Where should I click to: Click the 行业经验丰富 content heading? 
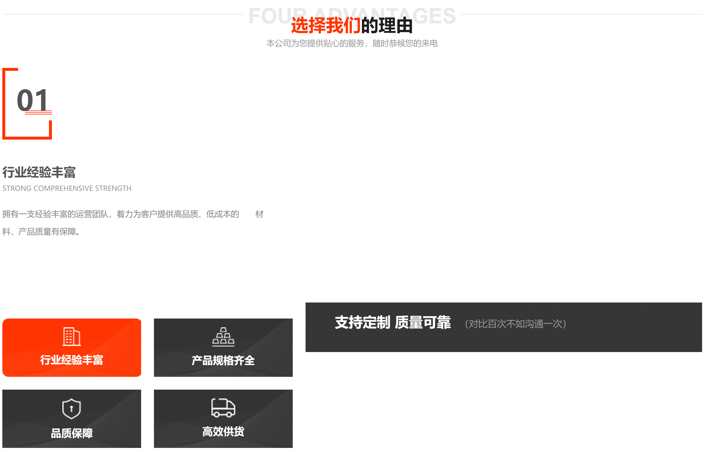coord(39,173)
